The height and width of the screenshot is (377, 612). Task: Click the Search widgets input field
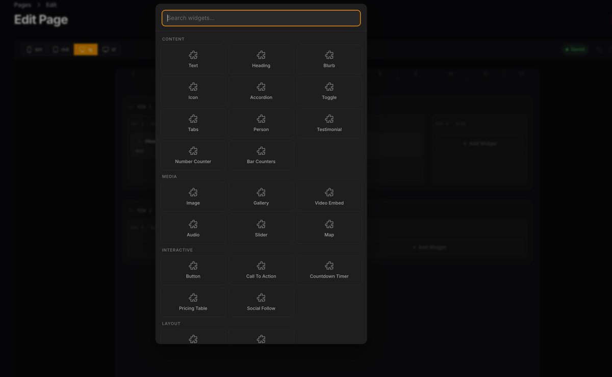[x=261, y=18]
